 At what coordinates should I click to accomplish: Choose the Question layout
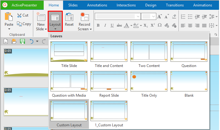189,54
